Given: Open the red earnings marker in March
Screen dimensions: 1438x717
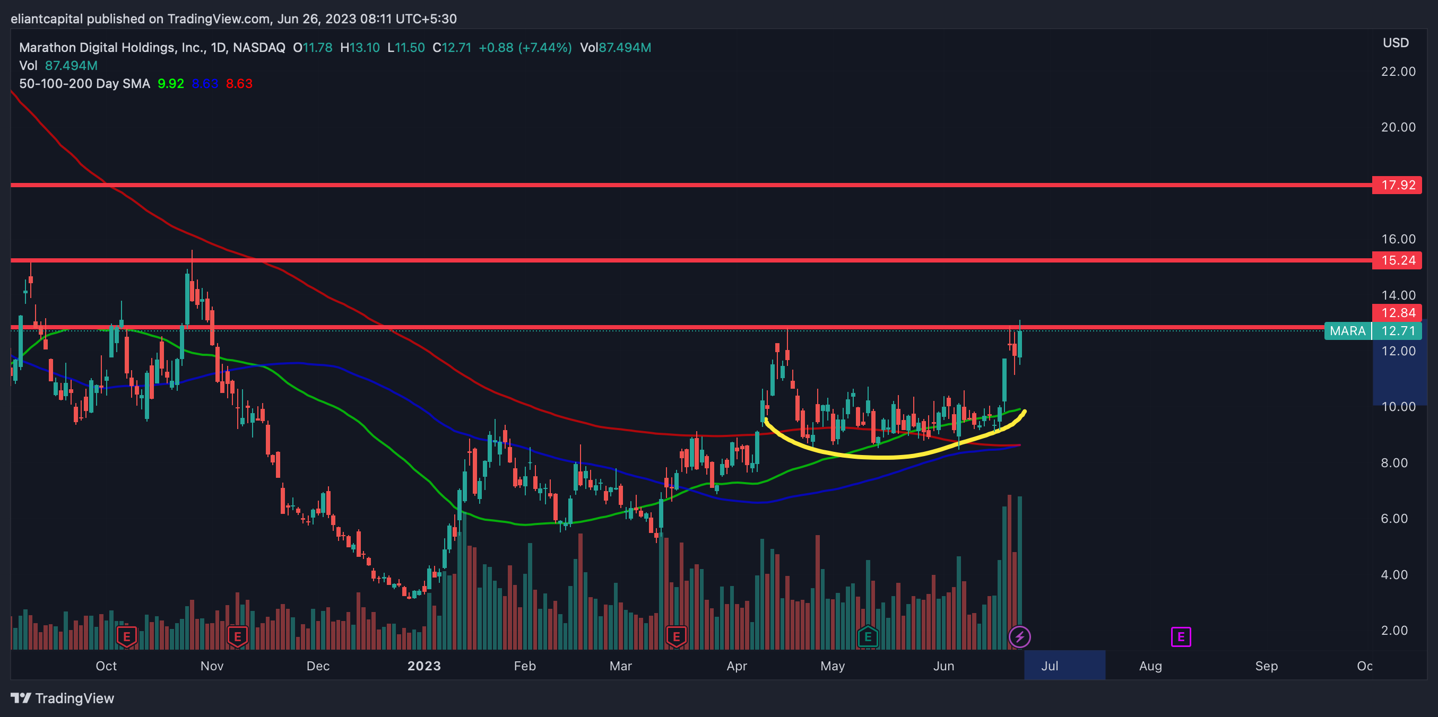Looking at the screenshot, I should point(676,636).
